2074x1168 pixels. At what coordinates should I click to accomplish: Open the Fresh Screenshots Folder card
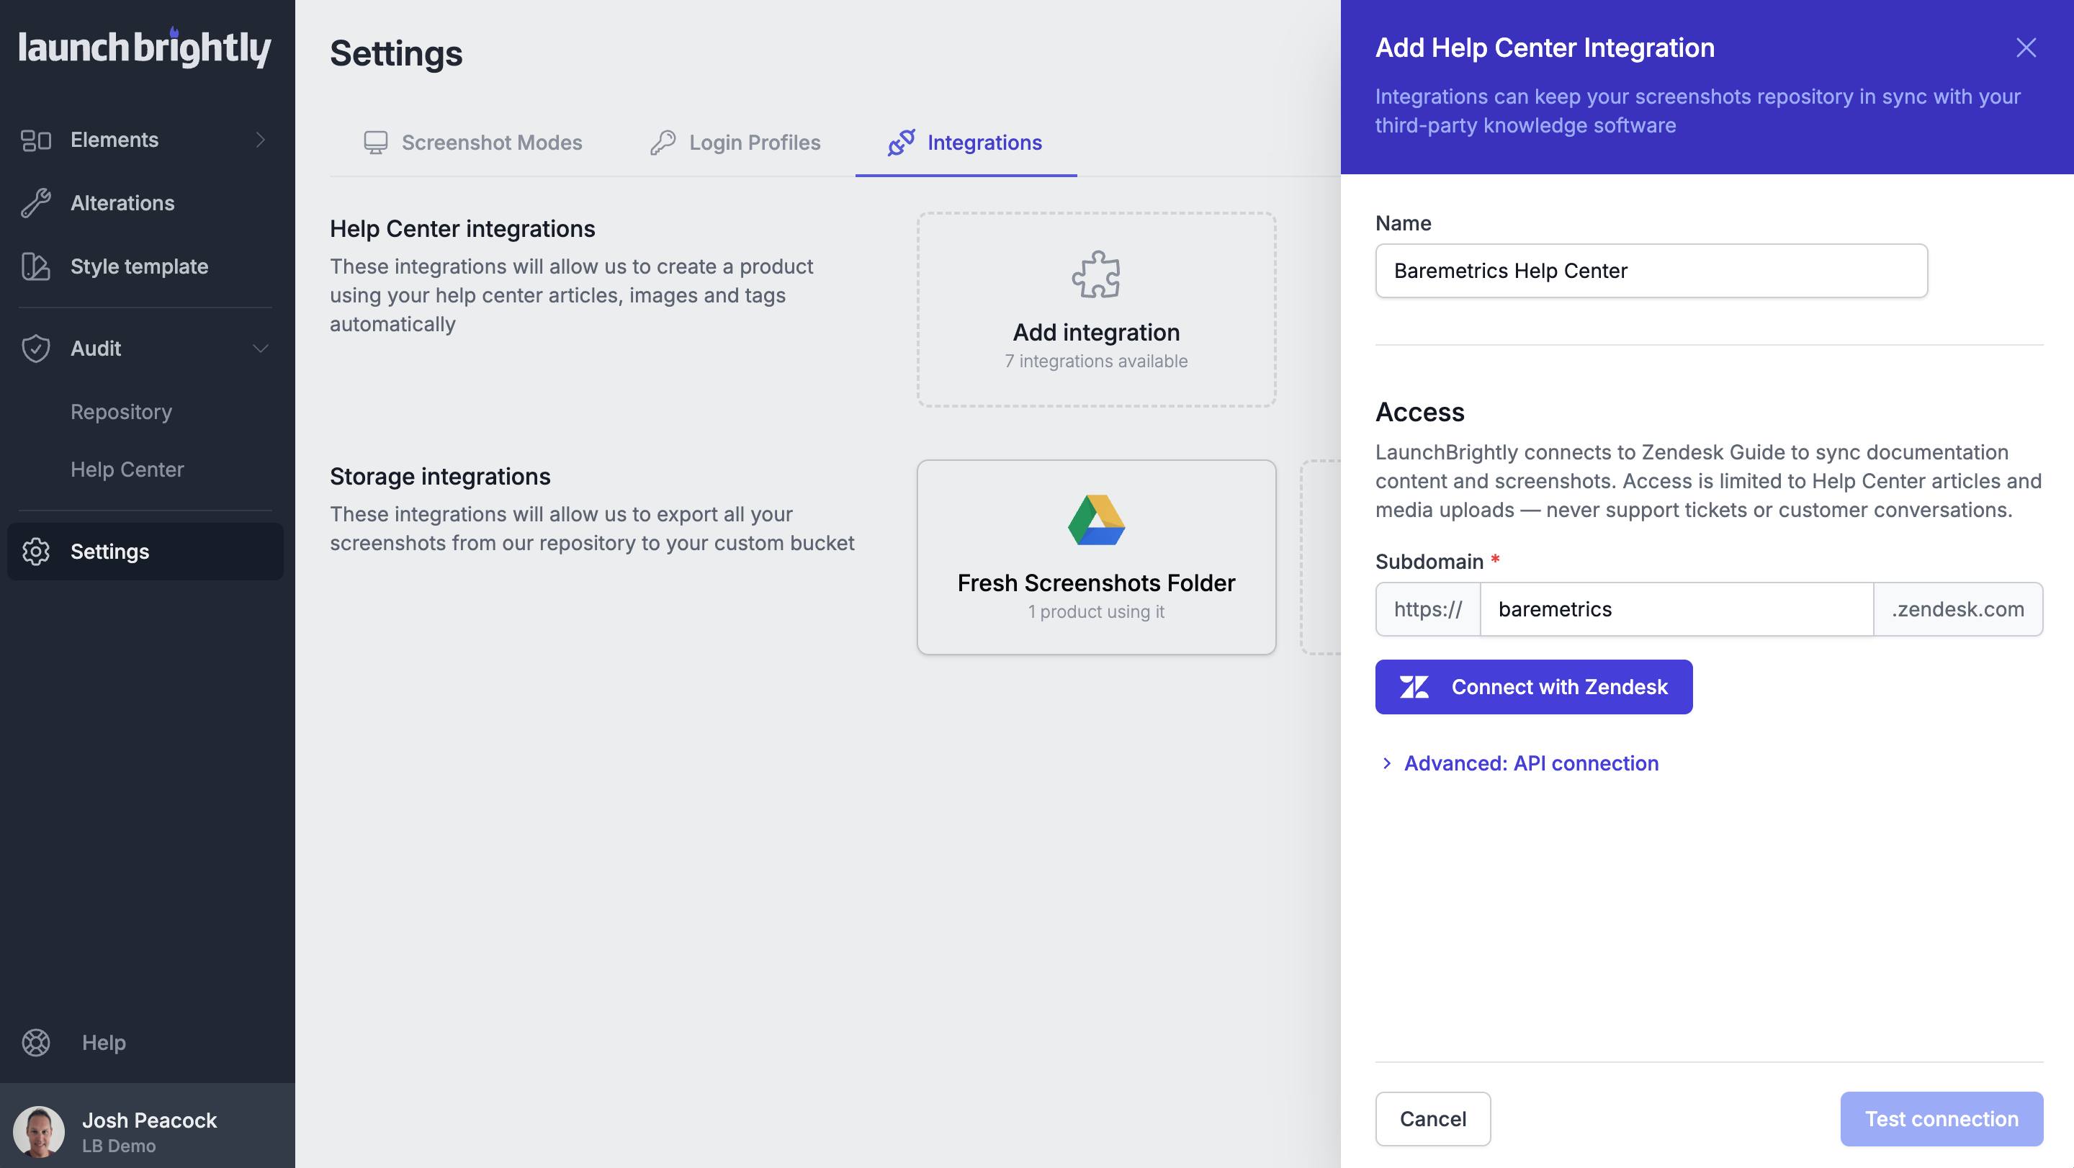tap(1096, 557)
